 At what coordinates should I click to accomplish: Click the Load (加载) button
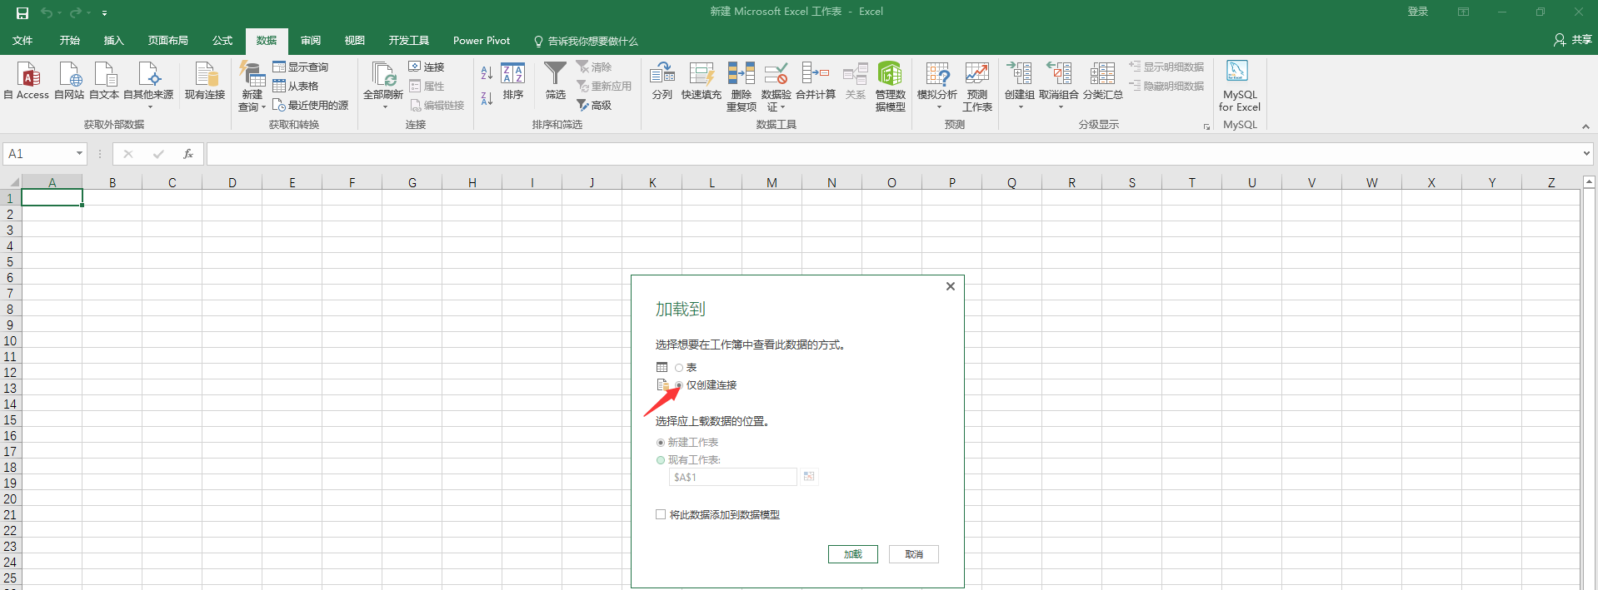(853, 554)
